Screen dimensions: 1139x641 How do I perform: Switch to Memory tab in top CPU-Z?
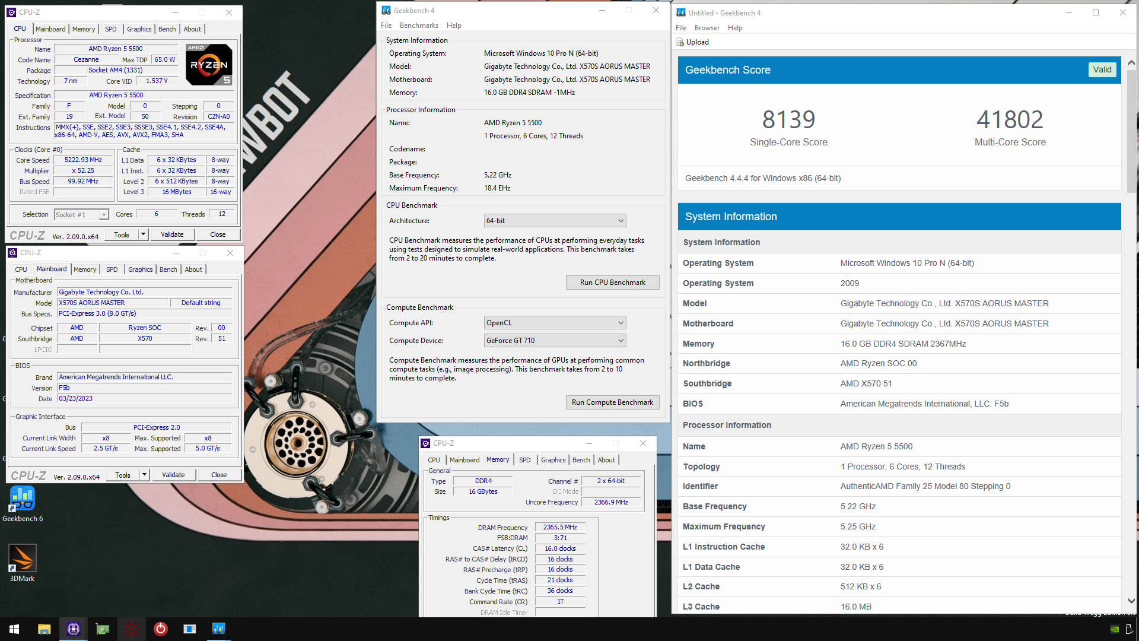(x=84, y=29)
